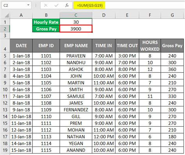This screenshot has width=185, height=155.
Task: Select the Gross Pay total cell 3900
Action: (x=76, y=29)
